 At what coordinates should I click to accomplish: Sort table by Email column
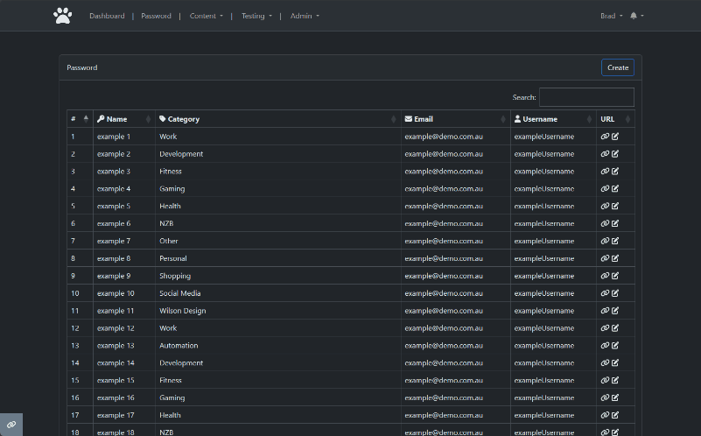point(455,119)
